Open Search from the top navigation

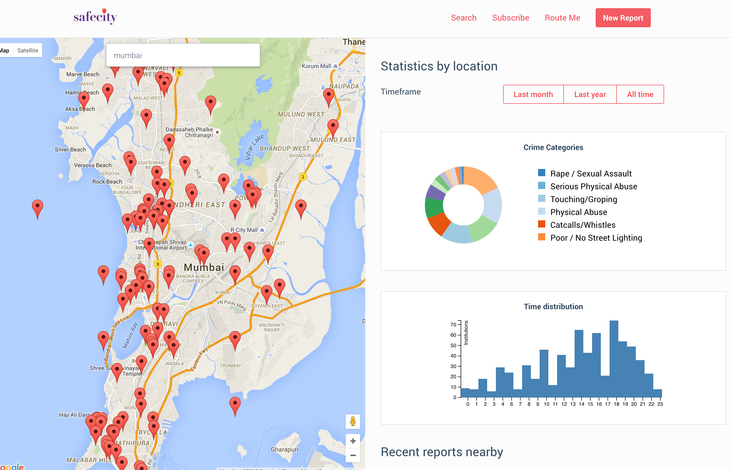click(463, 18)
